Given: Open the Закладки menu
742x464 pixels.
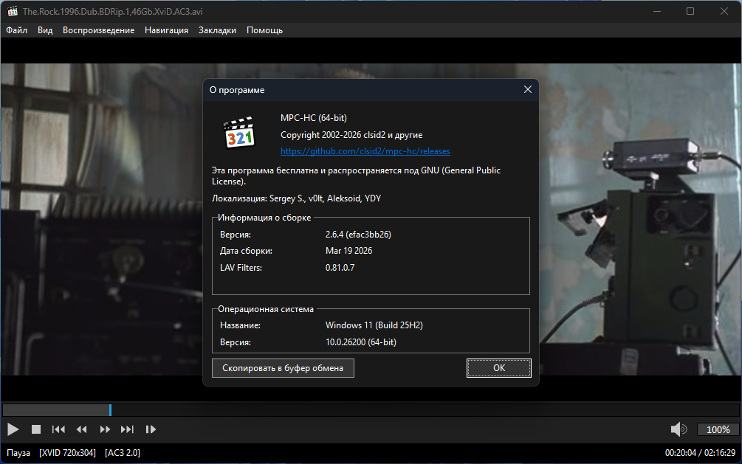Looking at the screenshot, I should (x=217, y=30).
